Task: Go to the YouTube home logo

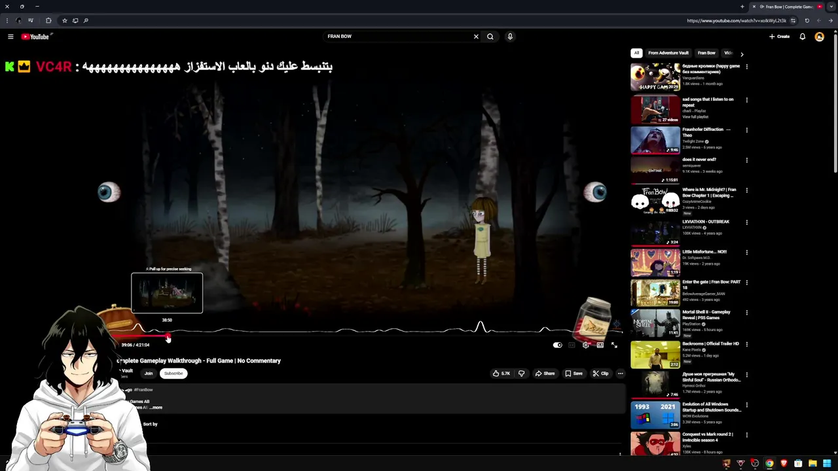Action: pyautogui.click(x=35, y=37)
